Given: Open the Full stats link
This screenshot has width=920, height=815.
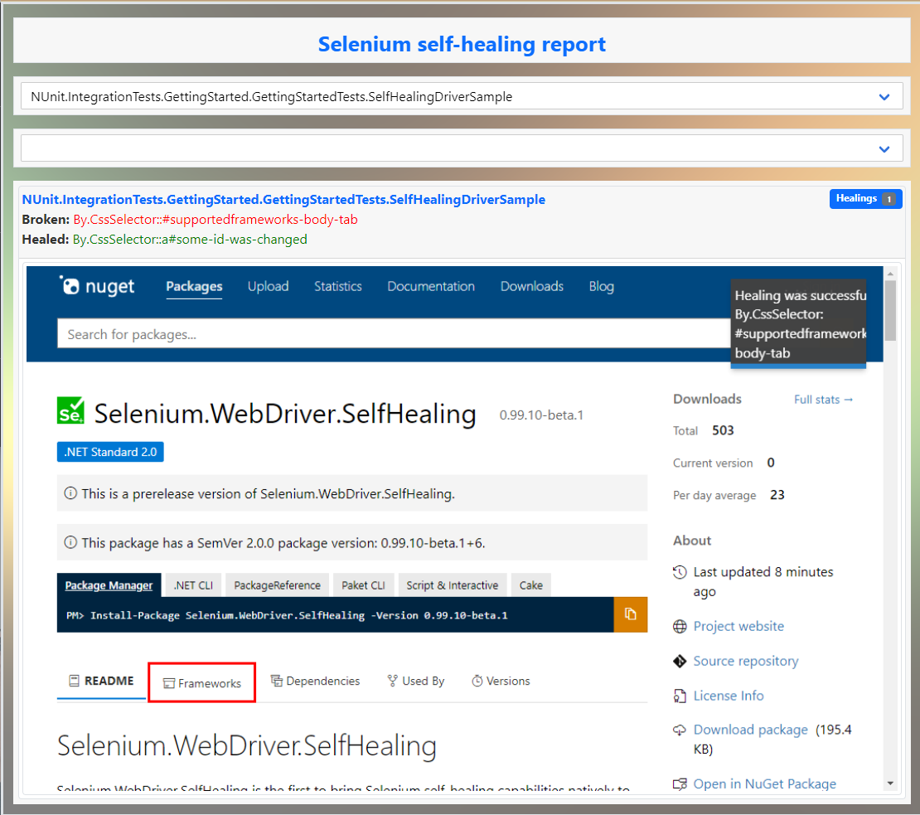Looking at the screenshot, I should coord(823,400).
